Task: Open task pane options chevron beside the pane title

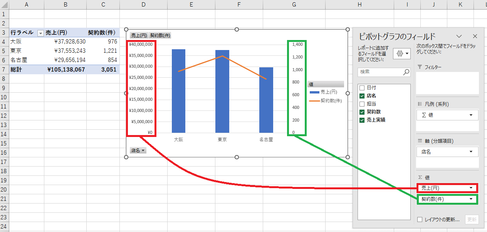Action: pos(459,36)
